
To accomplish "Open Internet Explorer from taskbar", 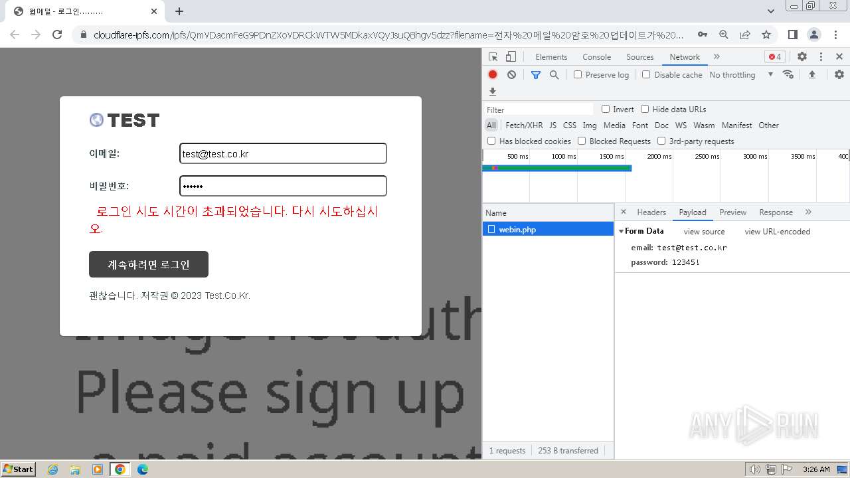I will [52, 469].
